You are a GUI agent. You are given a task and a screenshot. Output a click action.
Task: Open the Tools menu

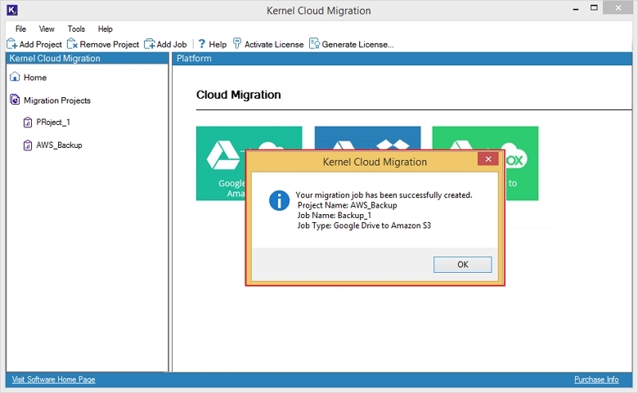click(76, 29)
